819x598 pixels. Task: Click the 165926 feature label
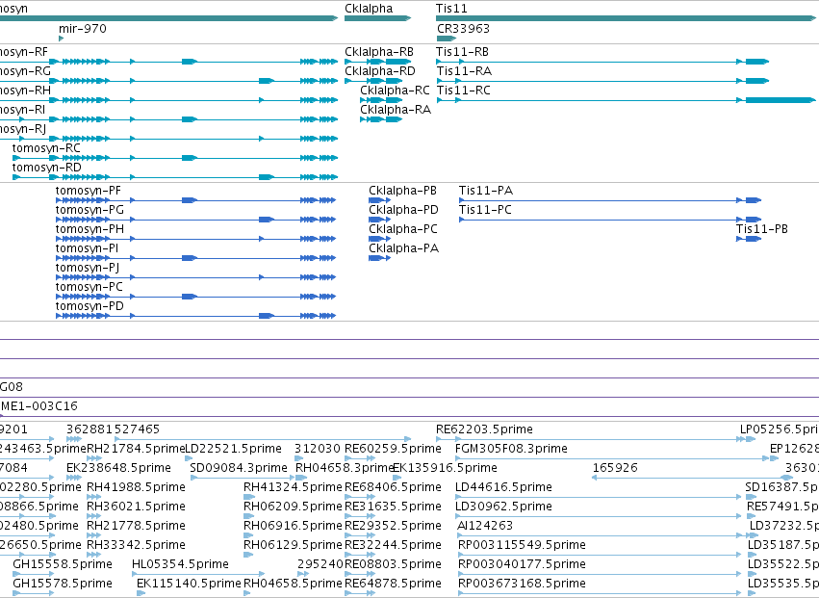point(615,467)
